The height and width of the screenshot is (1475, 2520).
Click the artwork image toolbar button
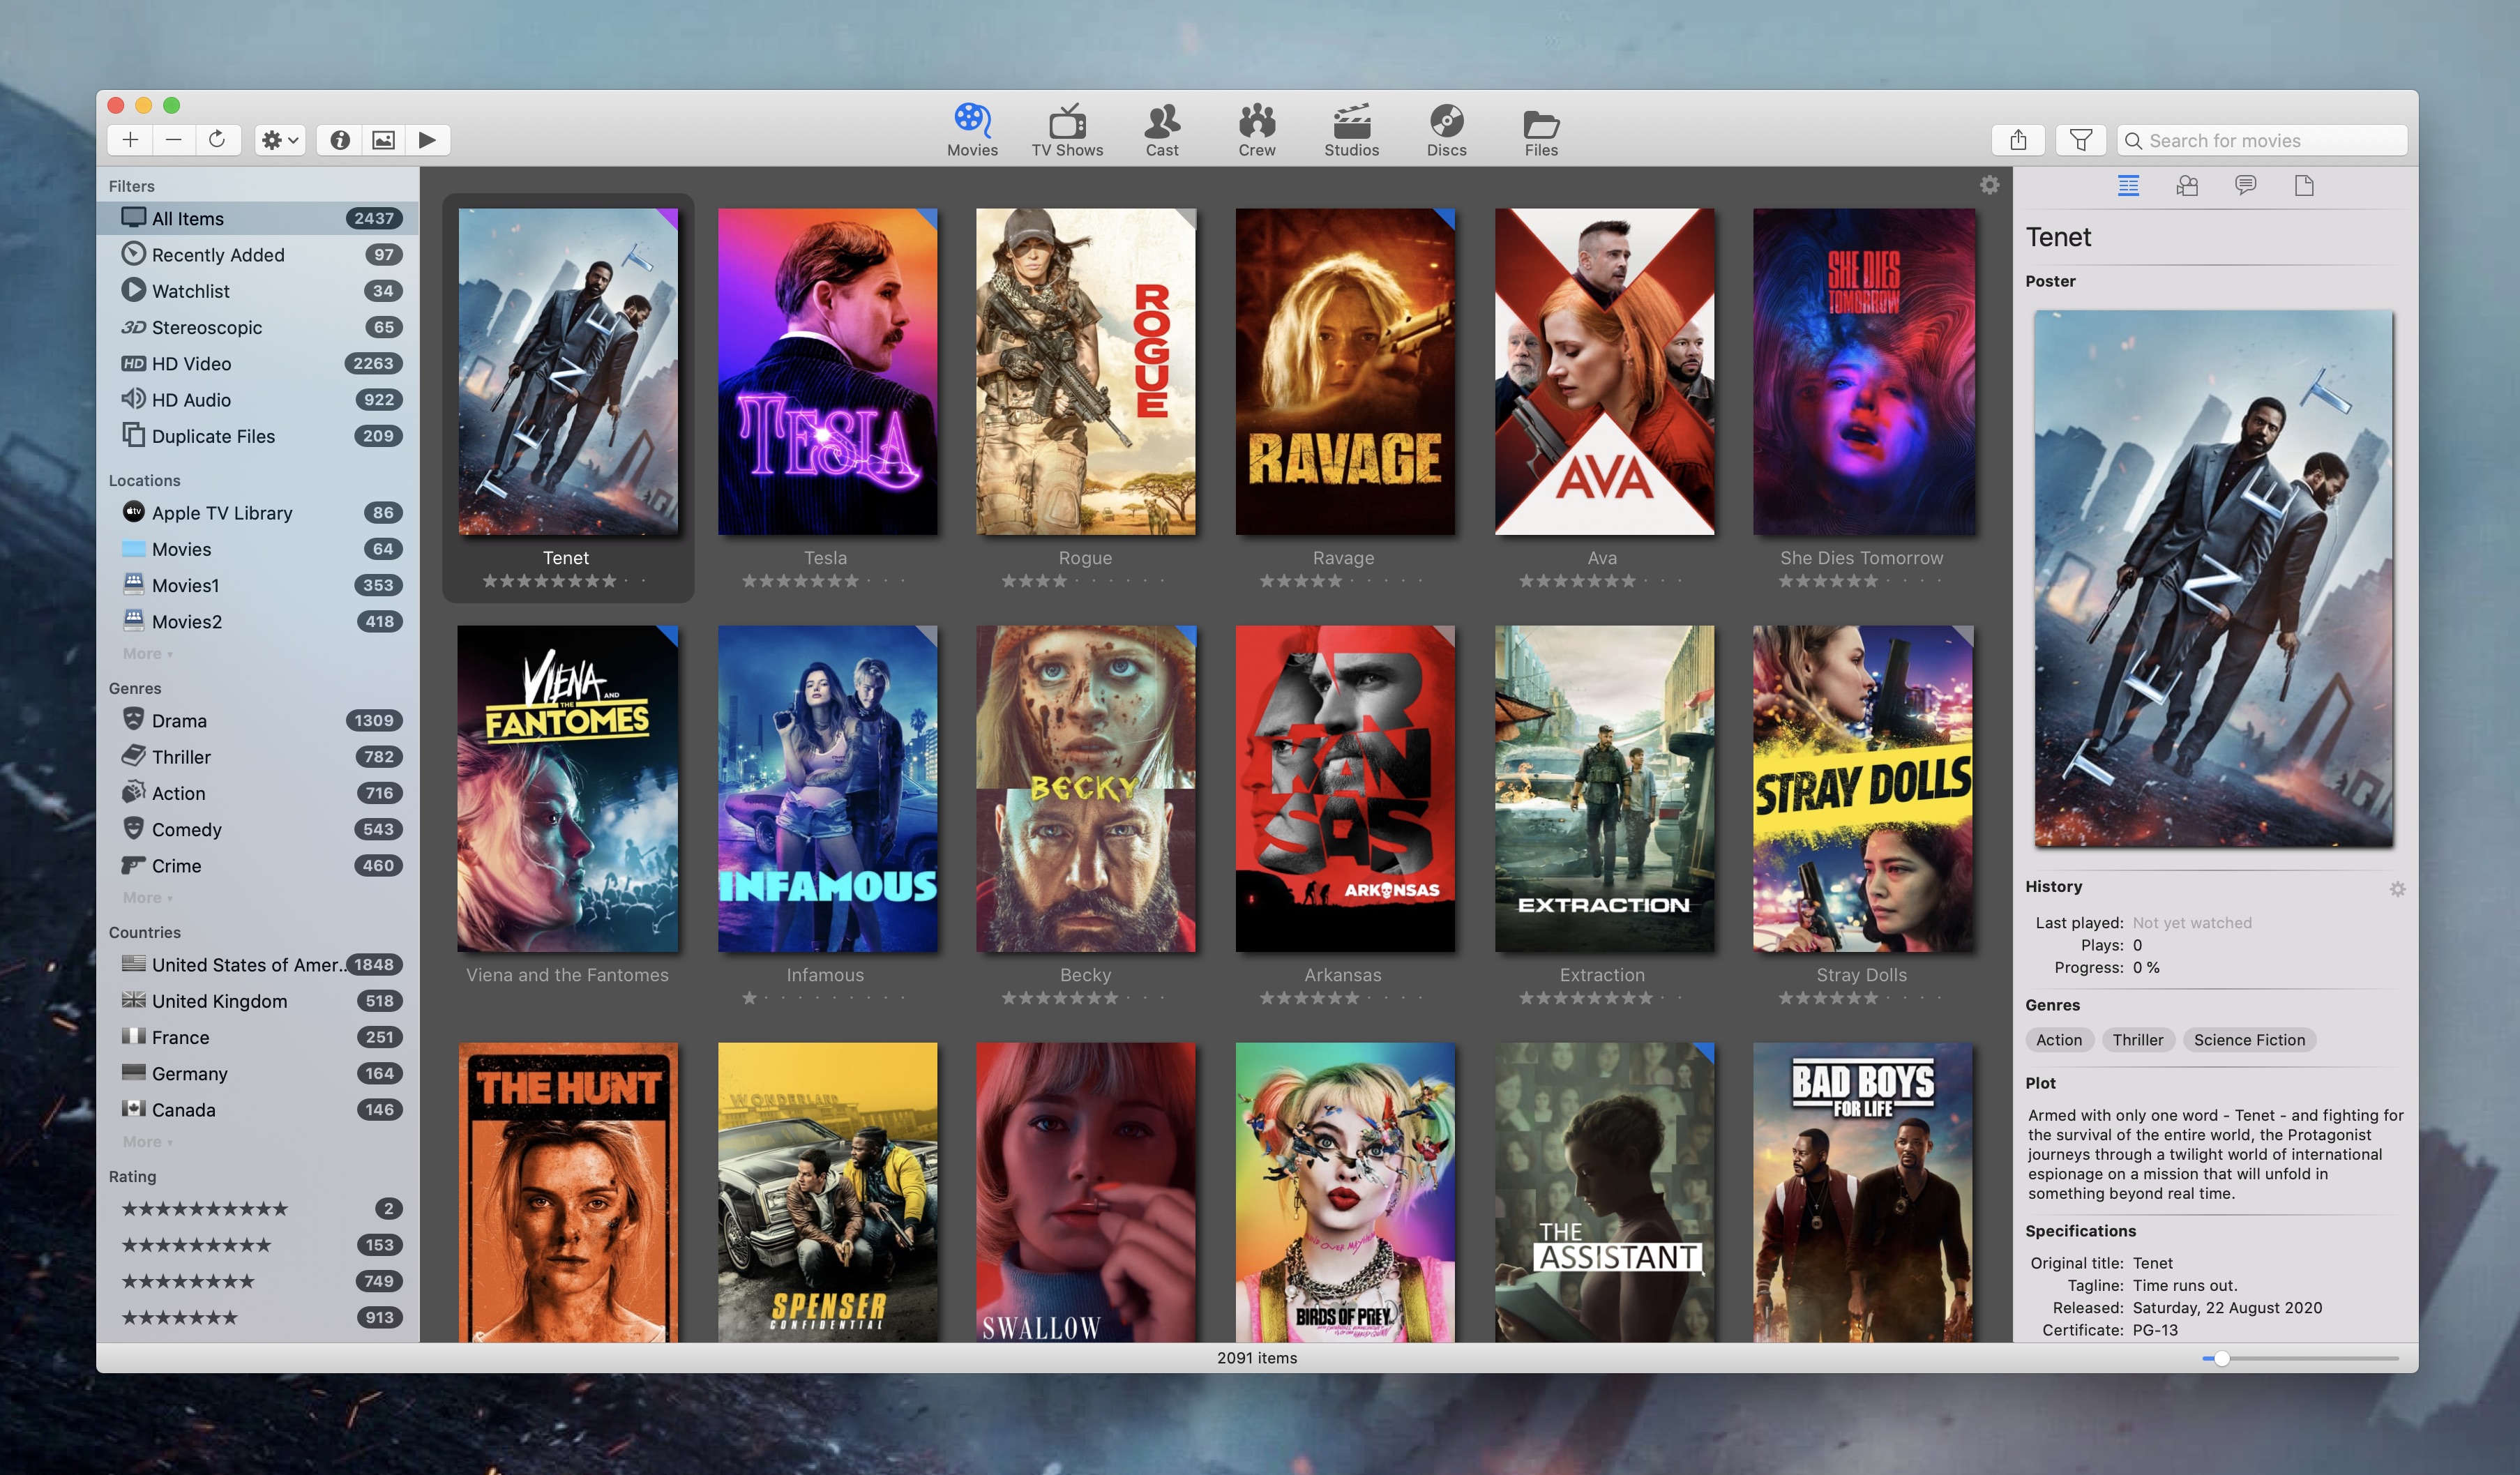pos(383,140)
